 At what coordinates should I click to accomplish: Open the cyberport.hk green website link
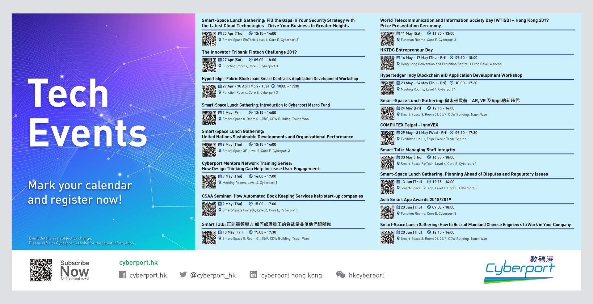point(138,263)
